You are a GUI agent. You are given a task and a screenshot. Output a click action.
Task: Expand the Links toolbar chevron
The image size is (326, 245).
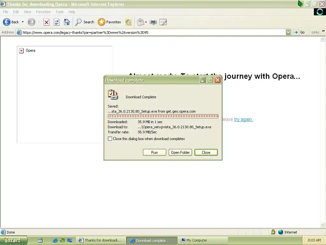coord(323,31)
